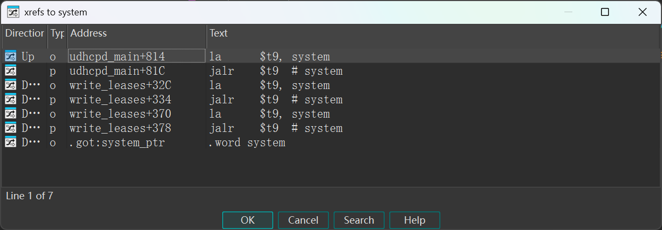Sort by the Type column header

[x=57, y=33]
